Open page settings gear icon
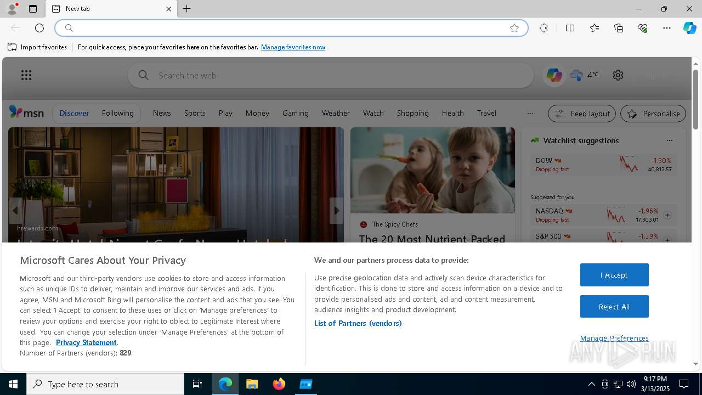This screenshot has width=702, height=395. coord(618,75)
